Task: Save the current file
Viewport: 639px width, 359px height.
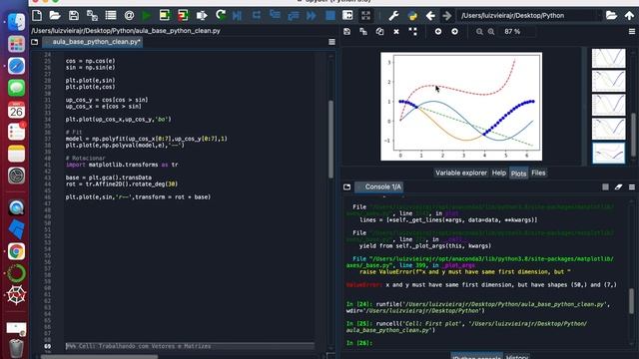Action: point(73,16)
